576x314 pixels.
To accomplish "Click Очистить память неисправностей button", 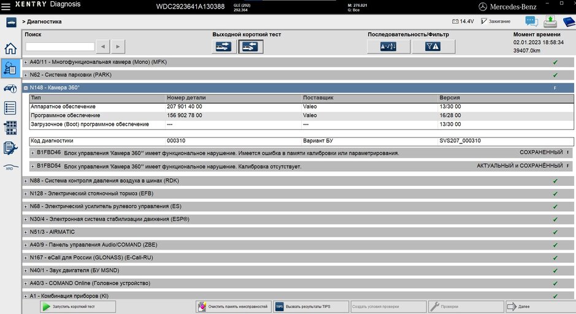I will click(x=234, y=306).
